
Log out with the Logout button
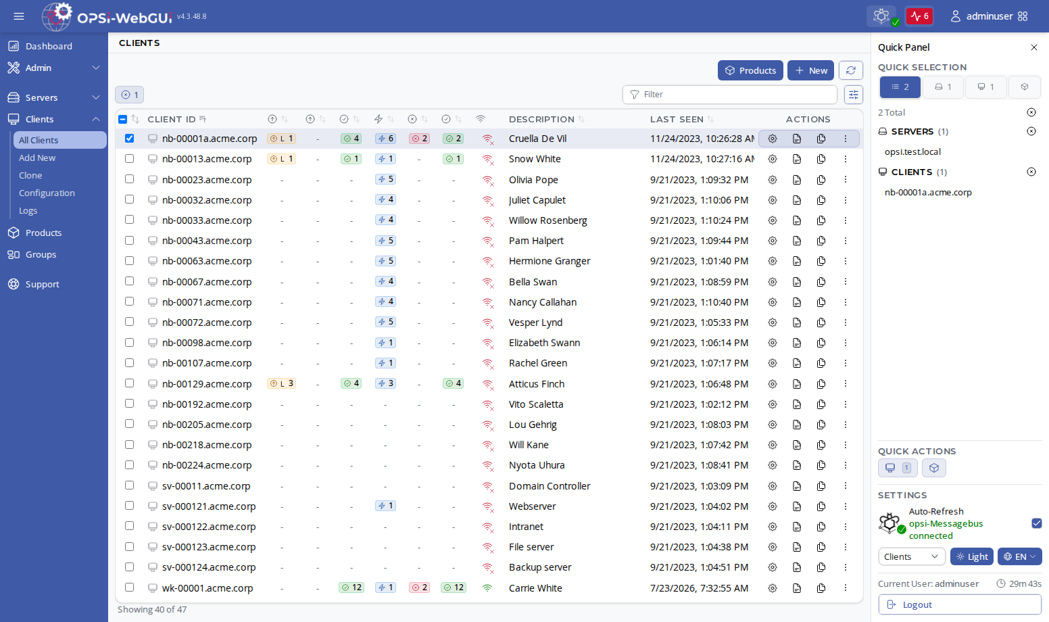point(960,604)
